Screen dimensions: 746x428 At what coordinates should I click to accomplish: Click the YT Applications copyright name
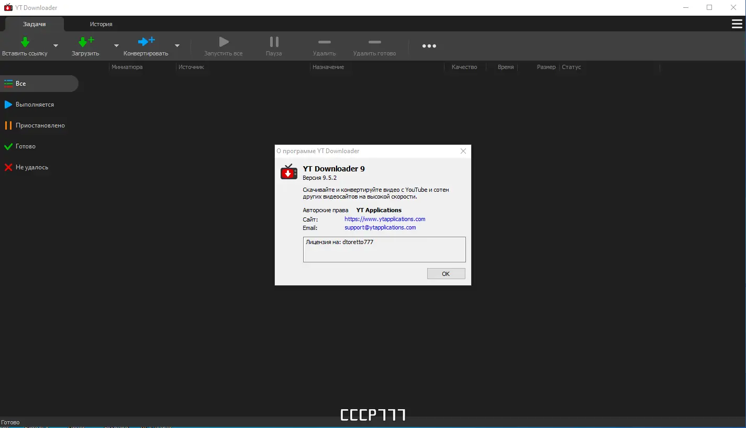(379, 210)
